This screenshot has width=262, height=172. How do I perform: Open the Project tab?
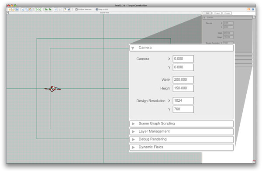[x=217, y=13]
